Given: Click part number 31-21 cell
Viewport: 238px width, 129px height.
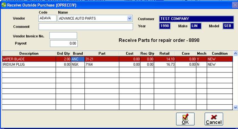Looking at the screenshot, I should coord(102,59).
